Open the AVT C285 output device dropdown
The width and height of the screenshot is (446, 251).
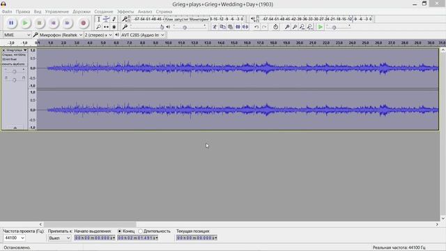pos(142,35)
